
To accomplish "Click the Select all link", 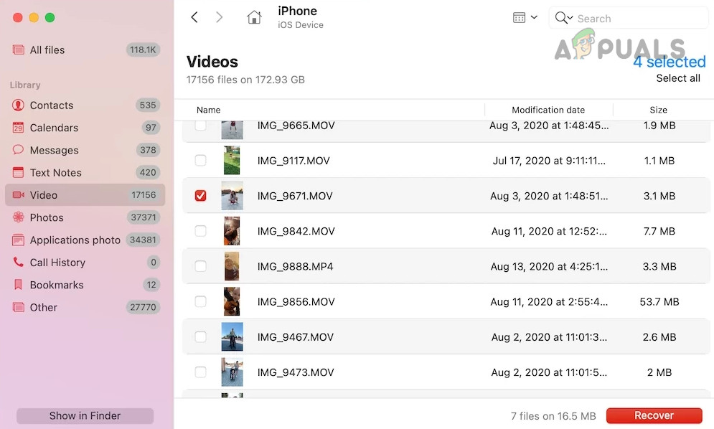I will click(x=677, y=77).
